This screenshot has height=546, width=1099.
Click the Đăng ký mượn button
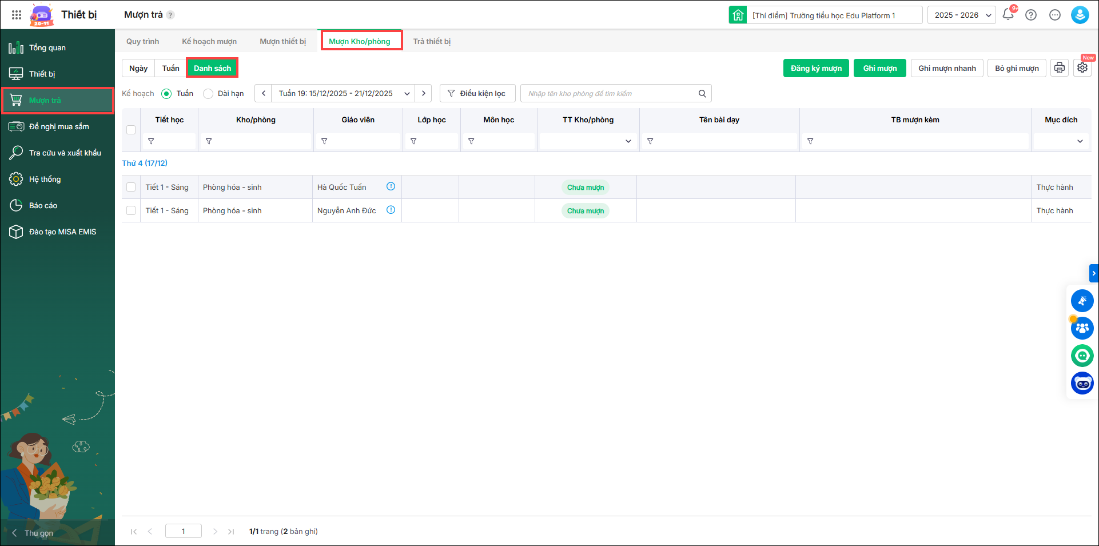[x=816, y=68]
